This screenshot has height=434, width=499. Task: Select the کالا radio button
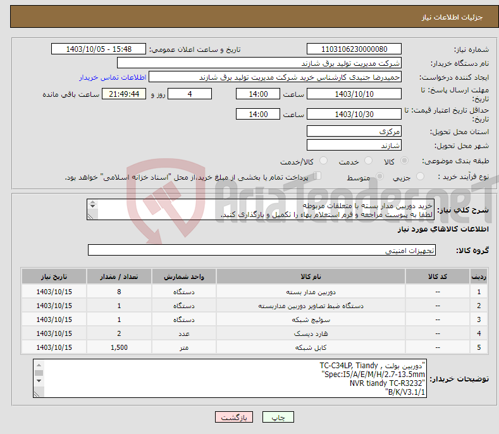click(404, 161)
